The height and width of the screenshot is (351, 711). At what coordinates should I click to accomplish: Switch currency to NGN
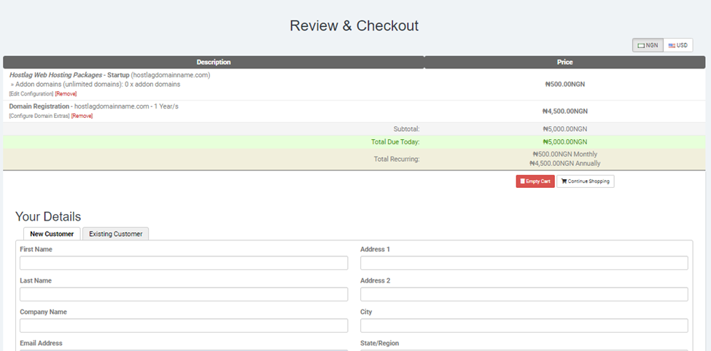(x=648, y=45)
